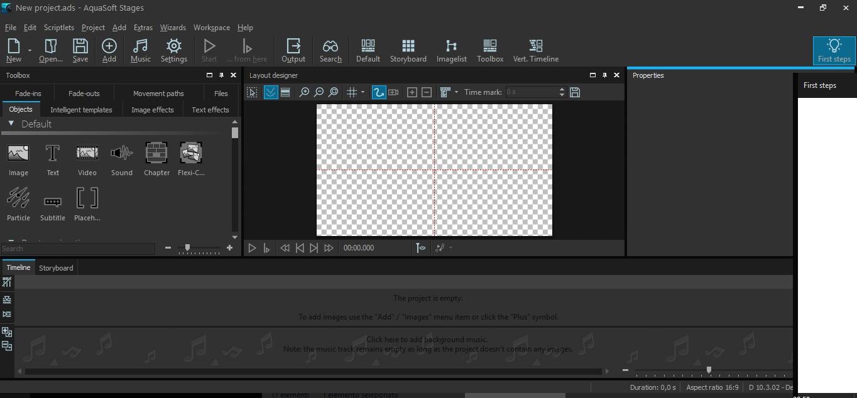This screenshot has width=857, height=398.
Task: Click here to add background music
Action: (427, 340)
